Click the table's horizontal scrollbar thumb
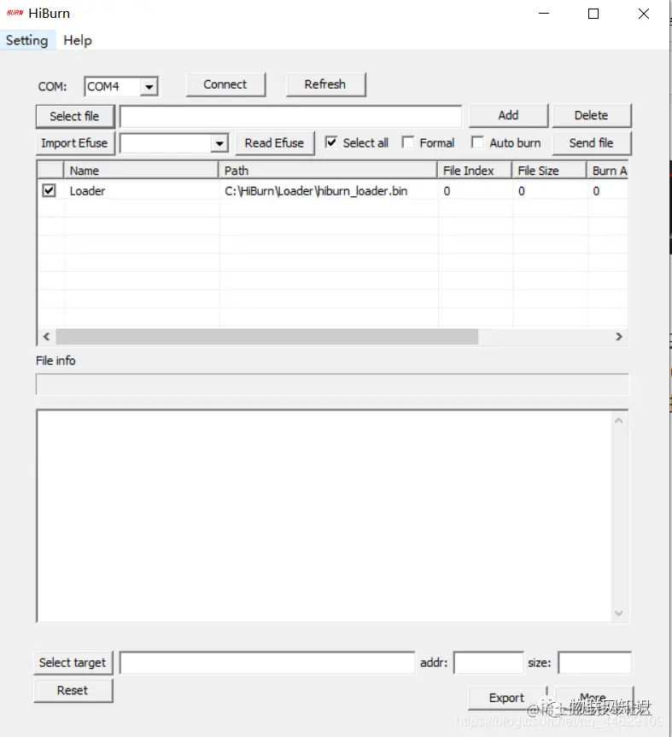The image size is (672, 737). click(x=266, y=337)
